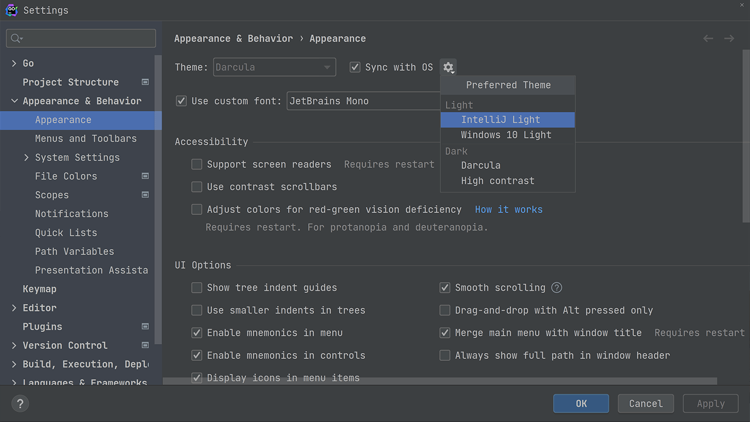Click the gear icon beside Sync with OS
750x422 pixels.
(x=448, y=67)
